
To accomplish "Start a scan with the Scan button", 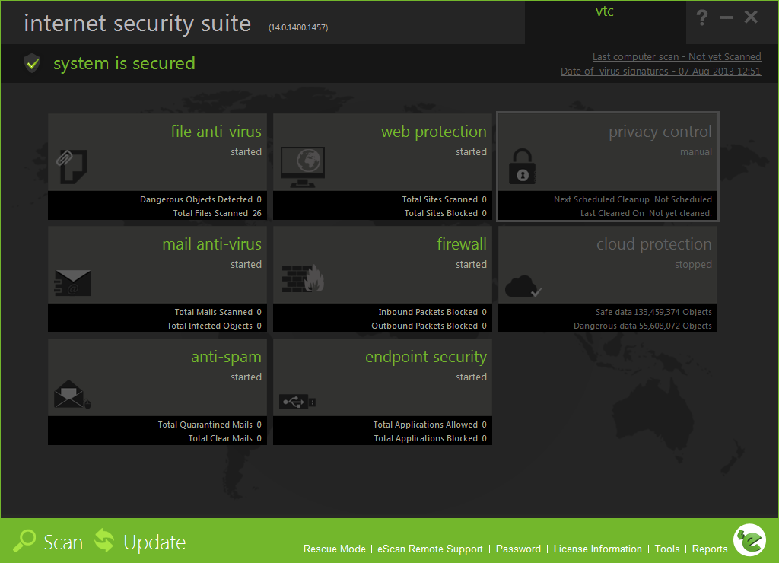I will tap(49, 542).
